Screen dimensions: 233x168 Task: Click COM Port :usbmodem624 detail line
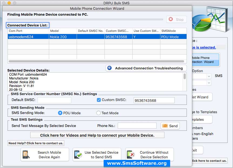coord(28,75)
